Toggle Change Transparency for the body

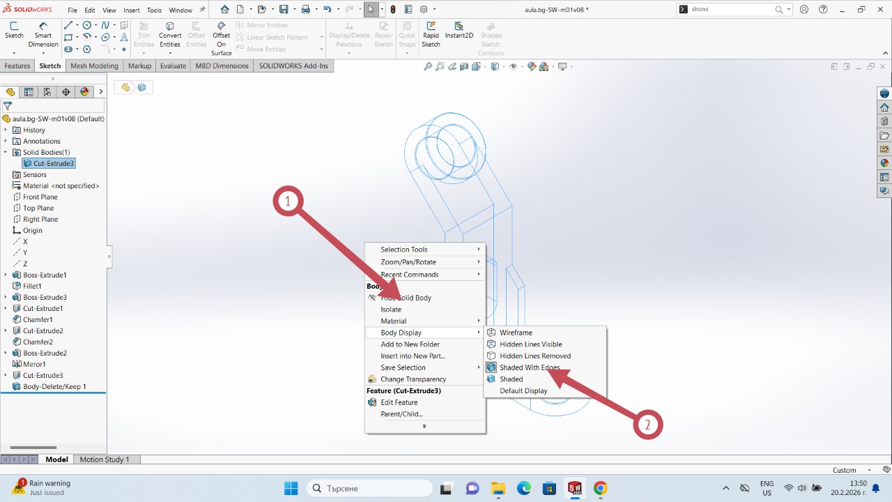(x=413, y=379)
